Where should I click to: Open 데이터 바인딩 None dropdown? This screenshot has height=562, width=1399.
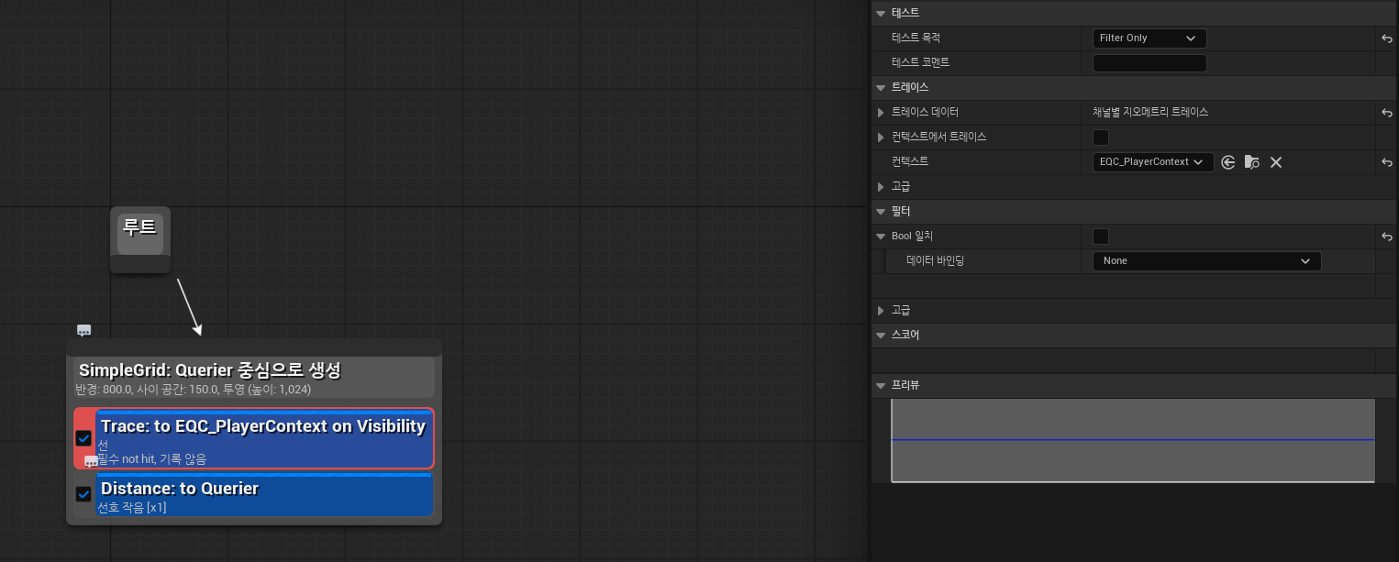1206,261
